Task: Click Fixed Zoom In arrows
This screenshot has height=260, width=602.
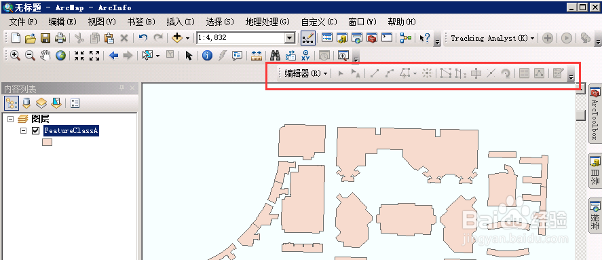Action: click(x=79, y=56)
